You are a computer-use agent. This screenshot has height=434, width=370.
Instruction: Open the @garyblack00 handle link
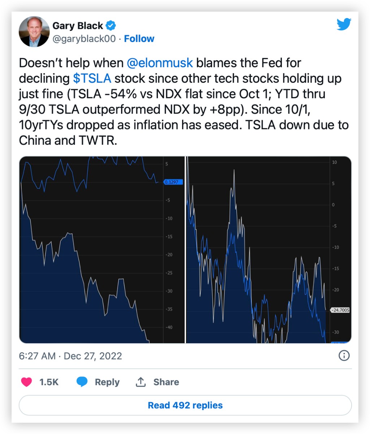pos(84,39)
